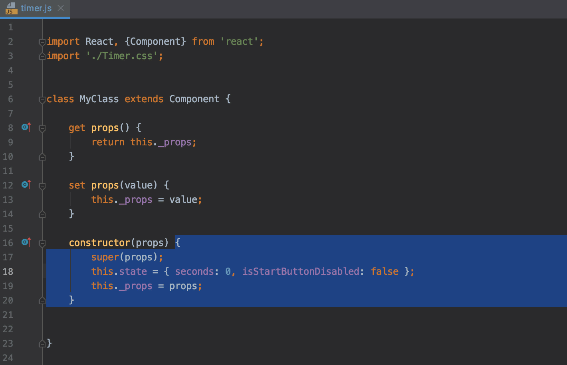Click the override gutter icon on the setter line
Viewport: 567px width, 365px height.
(26, 184)
